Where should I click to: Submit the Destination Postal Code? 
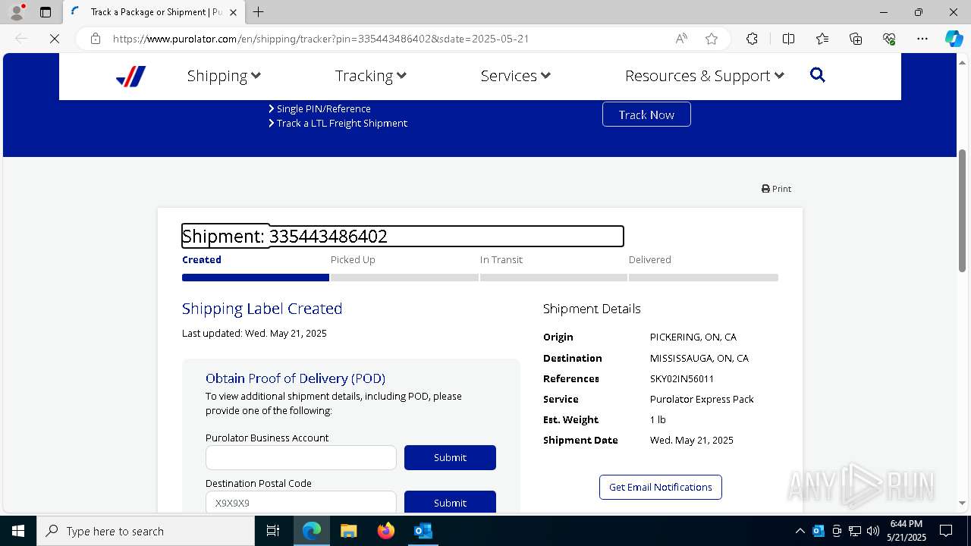(450, 502)
